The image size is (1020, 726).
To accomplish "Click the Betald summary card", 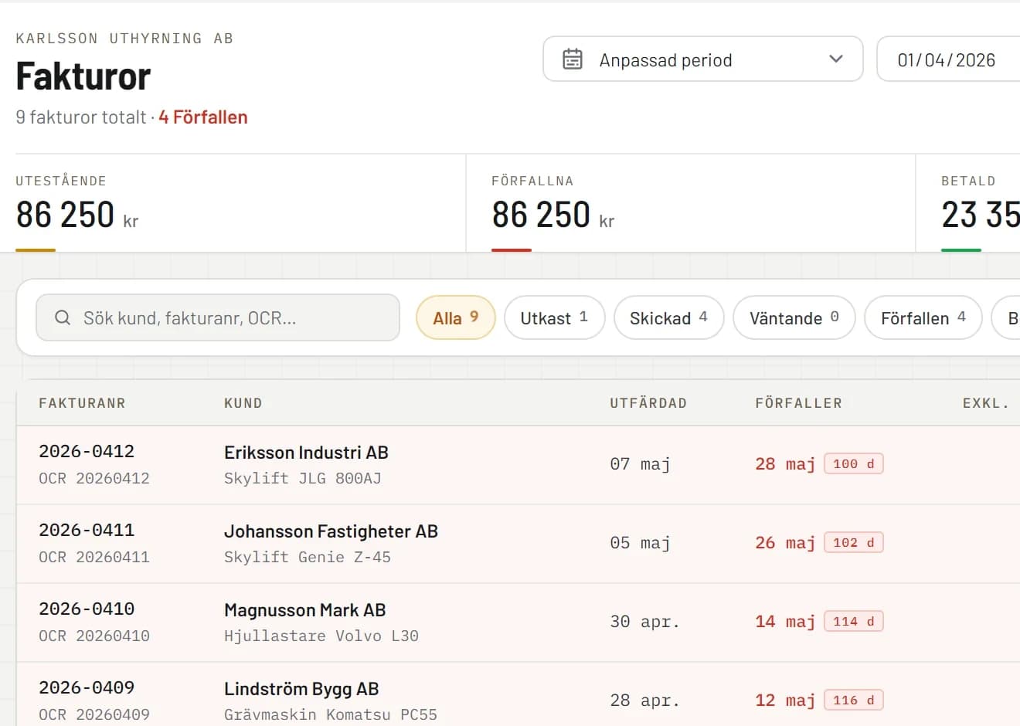I will coord(968,203).
